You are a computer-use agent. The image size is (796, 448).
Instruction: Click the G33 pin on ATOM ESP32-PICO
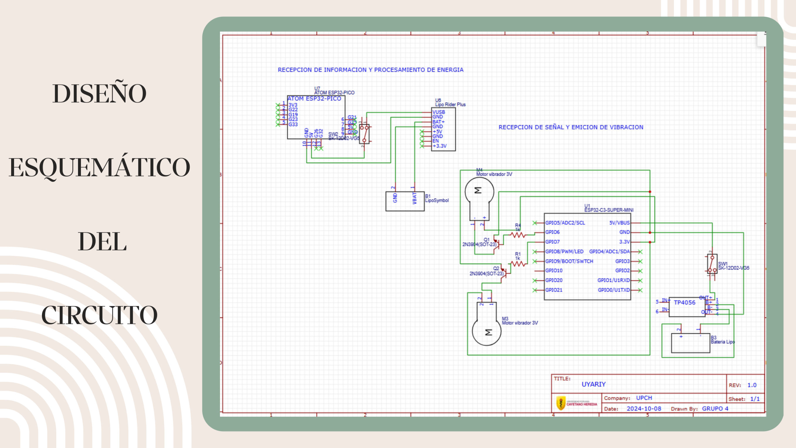click(x=293, y=124)
